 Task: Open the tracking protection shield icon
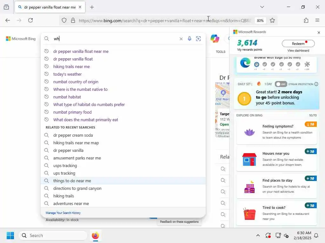point(64,21)
